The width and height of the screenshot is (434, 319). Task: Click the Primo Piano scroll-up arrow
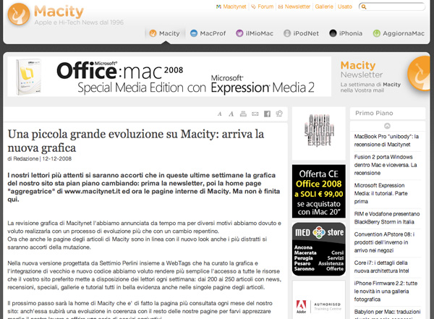click(x=387, y=126)
